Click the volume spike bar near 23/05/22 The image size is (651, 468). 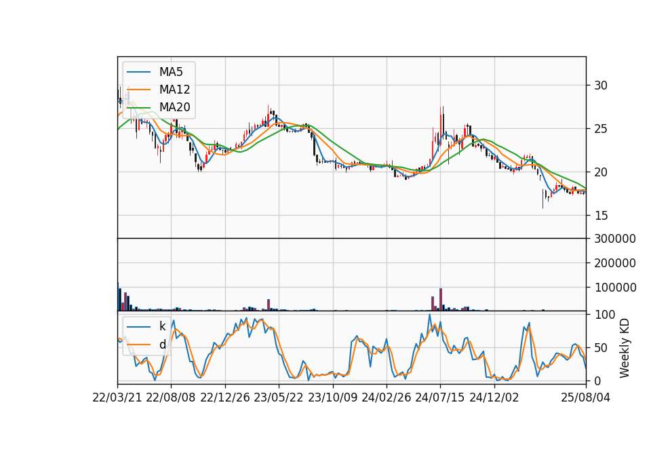coord(269,305)
